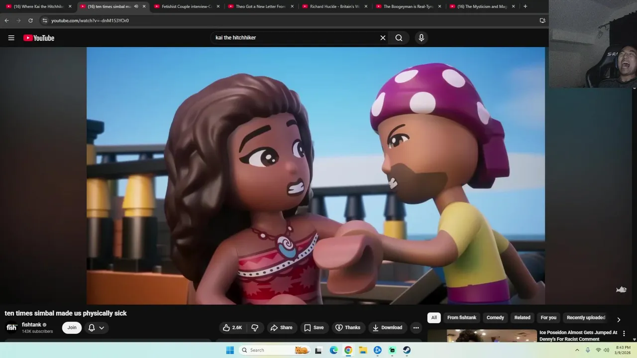Open fishtank channel avatar
This screenshot has width=637, height=358.
[11, 328]
